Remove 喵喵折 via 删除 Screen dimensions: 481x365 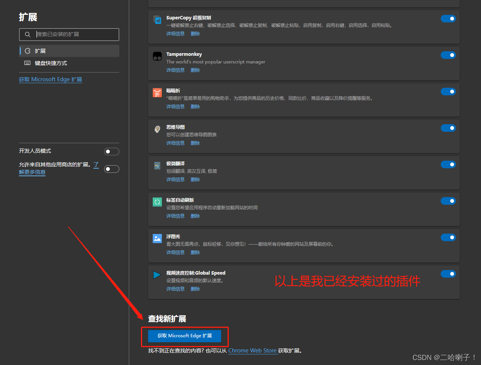[x=195, y=107]
